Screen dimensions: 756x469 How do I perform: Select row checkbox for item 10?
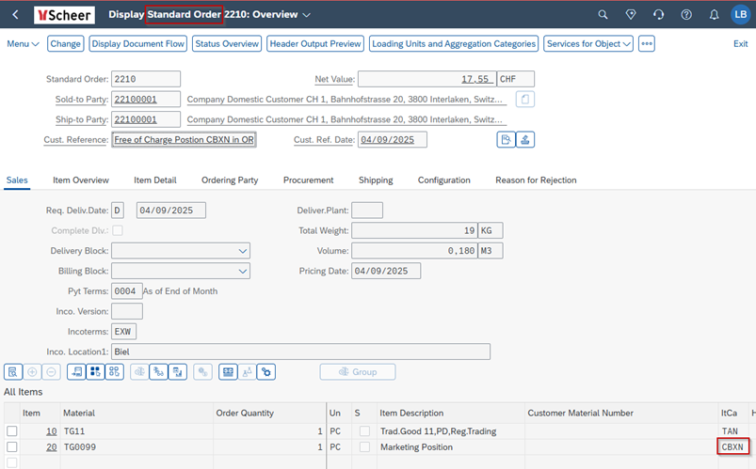click(12, 431)
